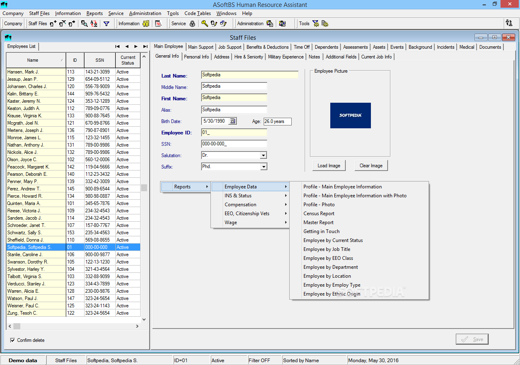Select the row 'Zung, Tesoh C.'
The height and width of the screenshot is (365, 520).
point(73,313)
